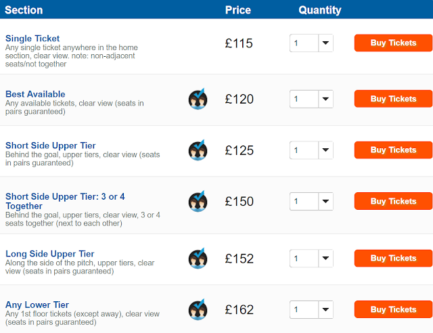Buy Tickets for Long Side Upper Tier
This screenshot has height=333, width=433.
pos(393,258)
